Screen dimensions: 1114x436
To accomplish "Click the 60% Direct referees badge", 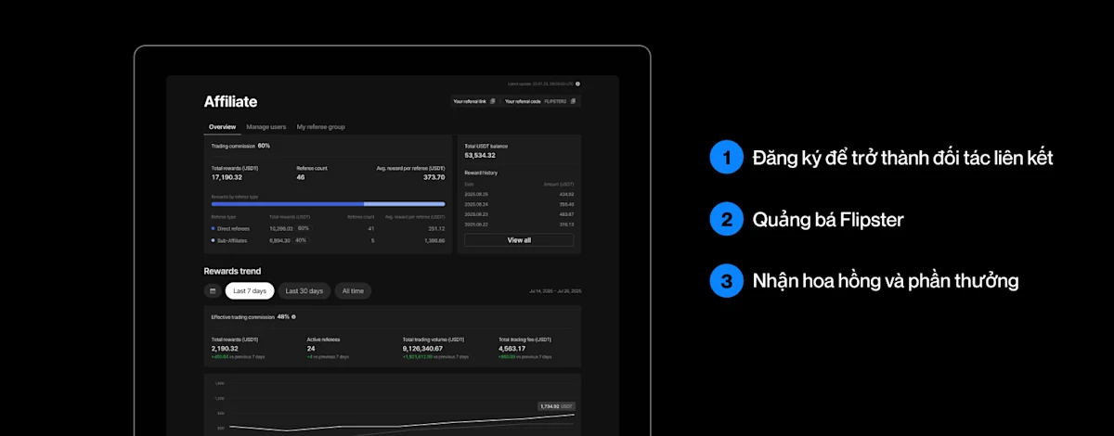I will pos(303,228).
